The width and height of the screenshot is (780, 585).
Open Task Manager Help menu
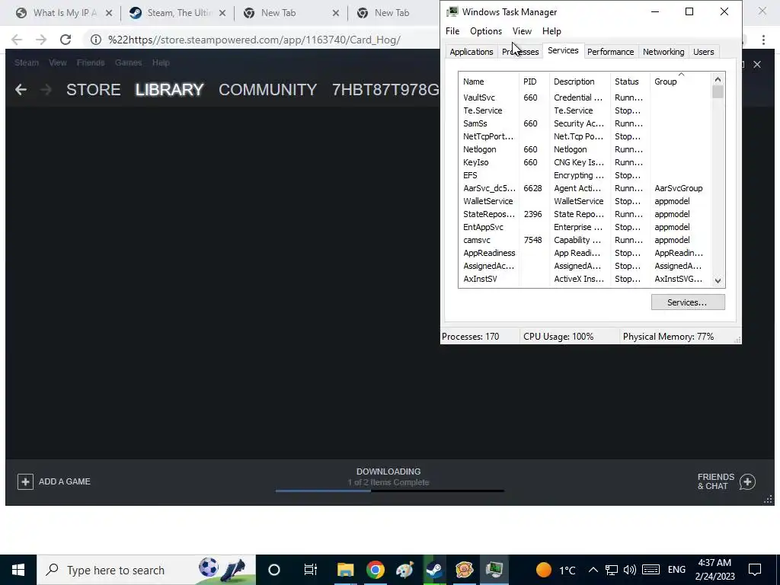[x=551, y=30]
